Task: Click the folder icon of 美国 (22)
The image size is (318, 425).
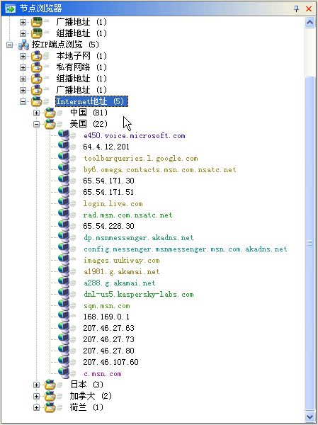Action: click(50, 124)
